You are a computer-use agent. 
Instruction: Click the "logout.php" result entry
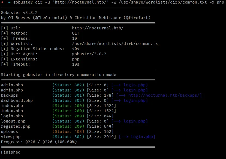[13, 121]
